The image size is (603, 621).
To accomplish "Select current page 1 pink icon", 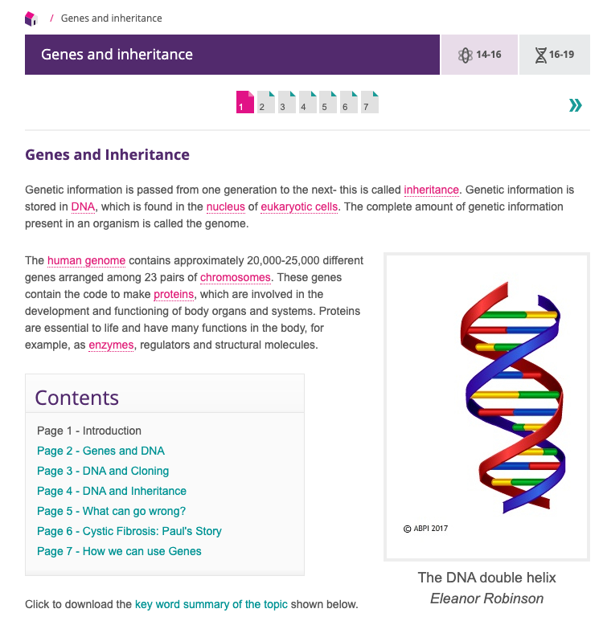I will [245, 103].
